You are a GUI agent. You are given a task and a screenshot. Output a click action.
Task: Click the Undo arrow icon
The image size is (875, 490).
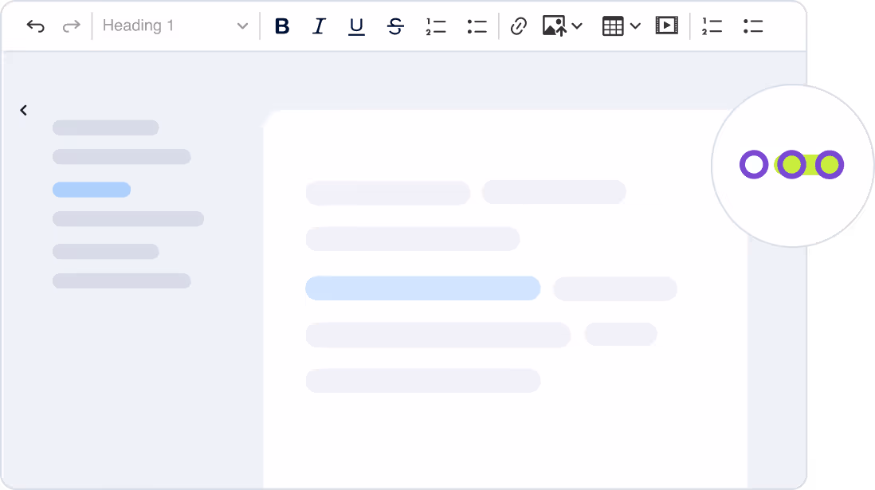click(35, 26)
